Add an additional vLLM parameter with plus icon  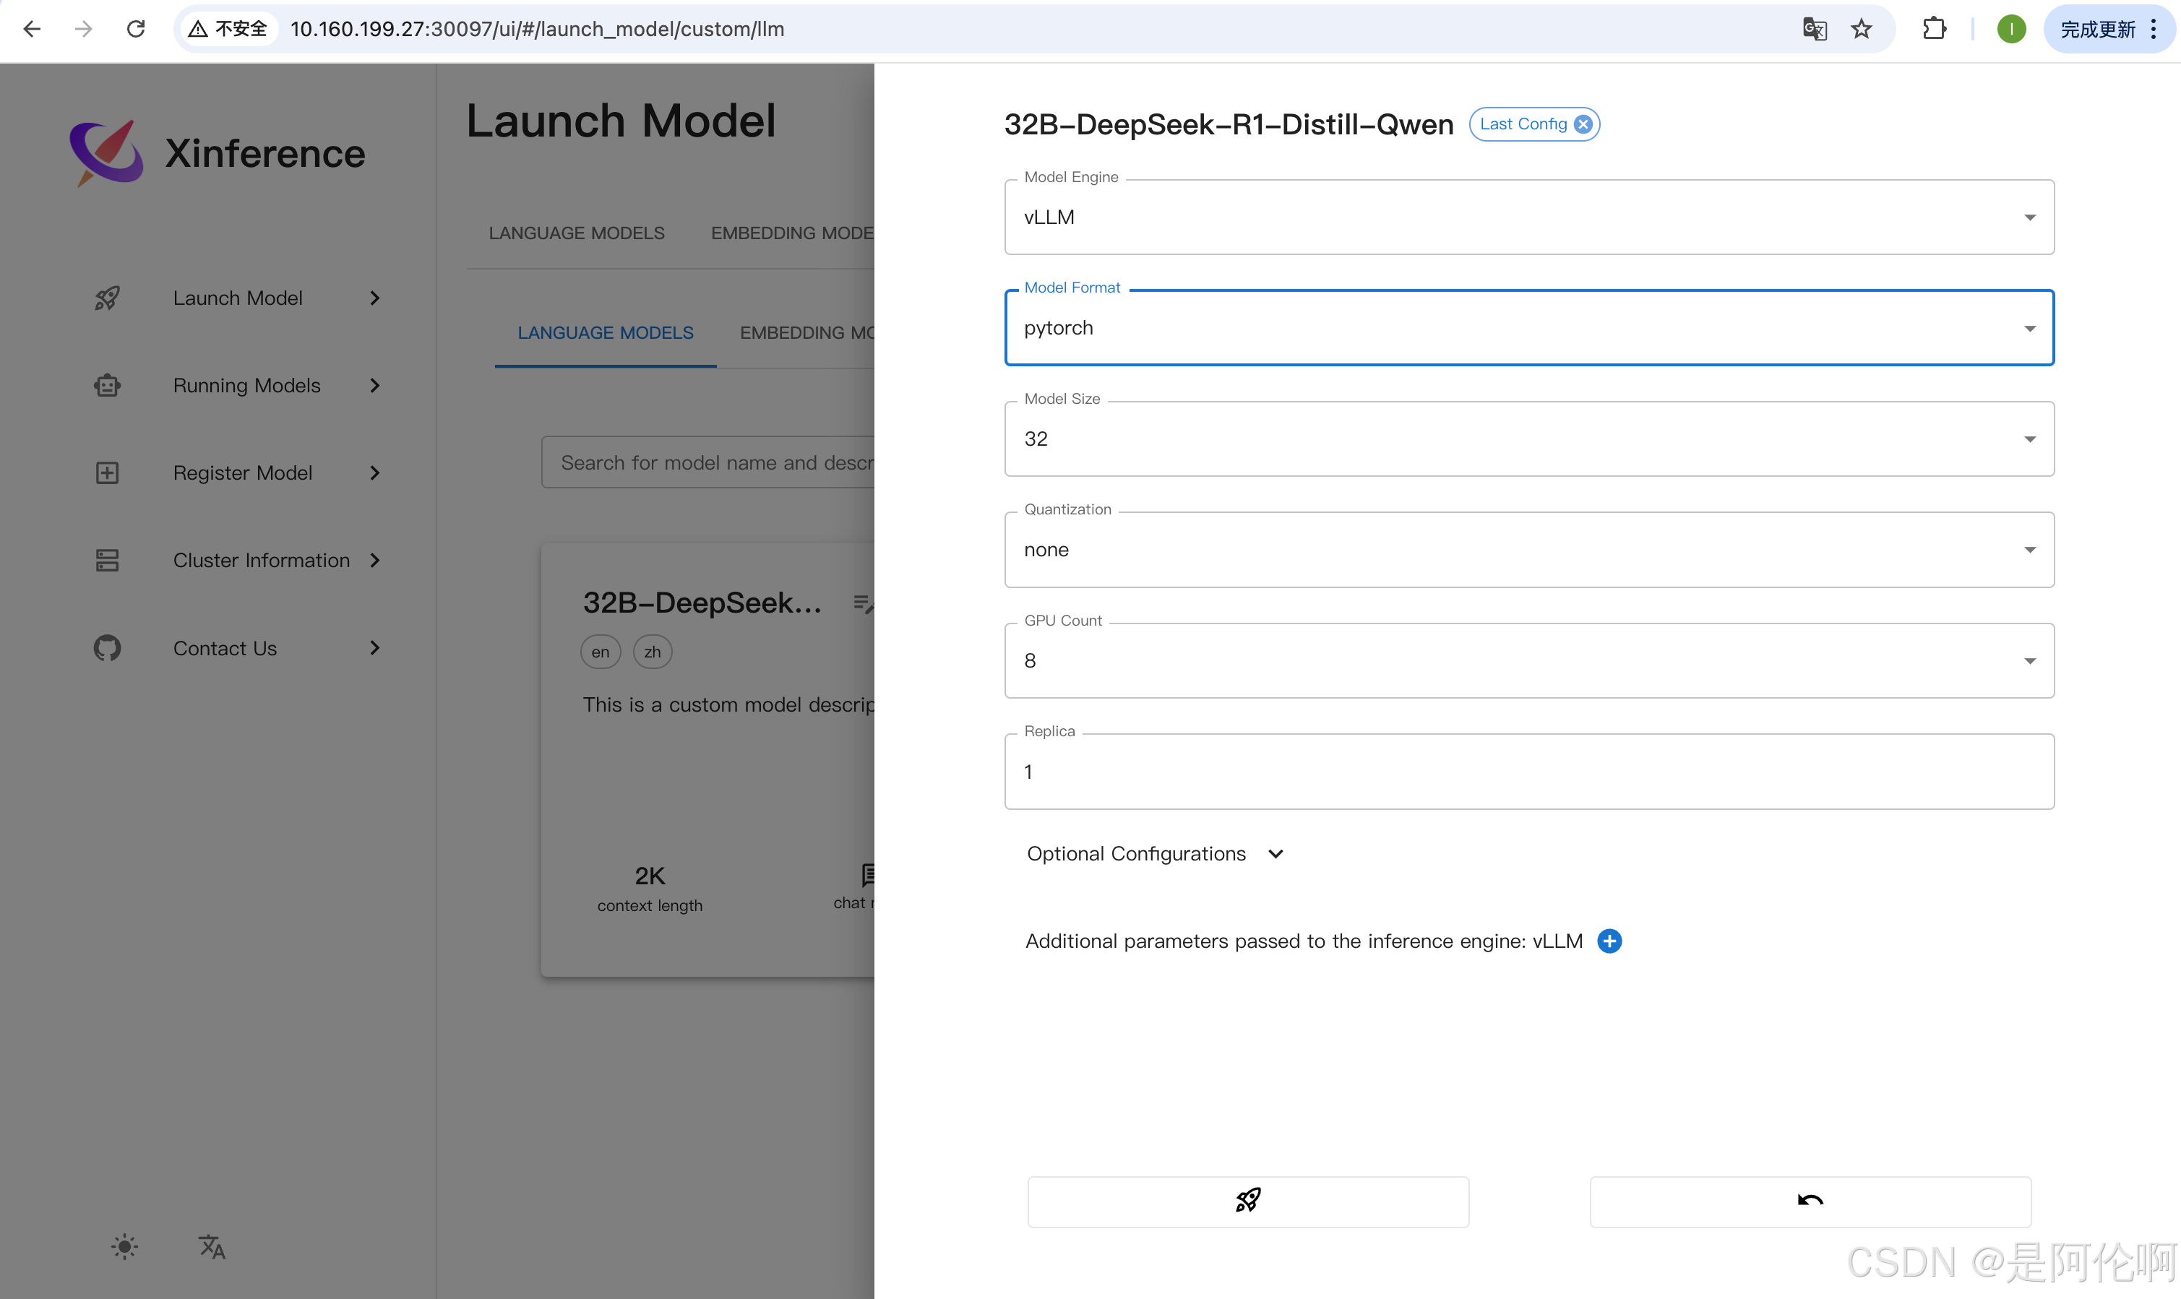click(x=1609, y=941)
